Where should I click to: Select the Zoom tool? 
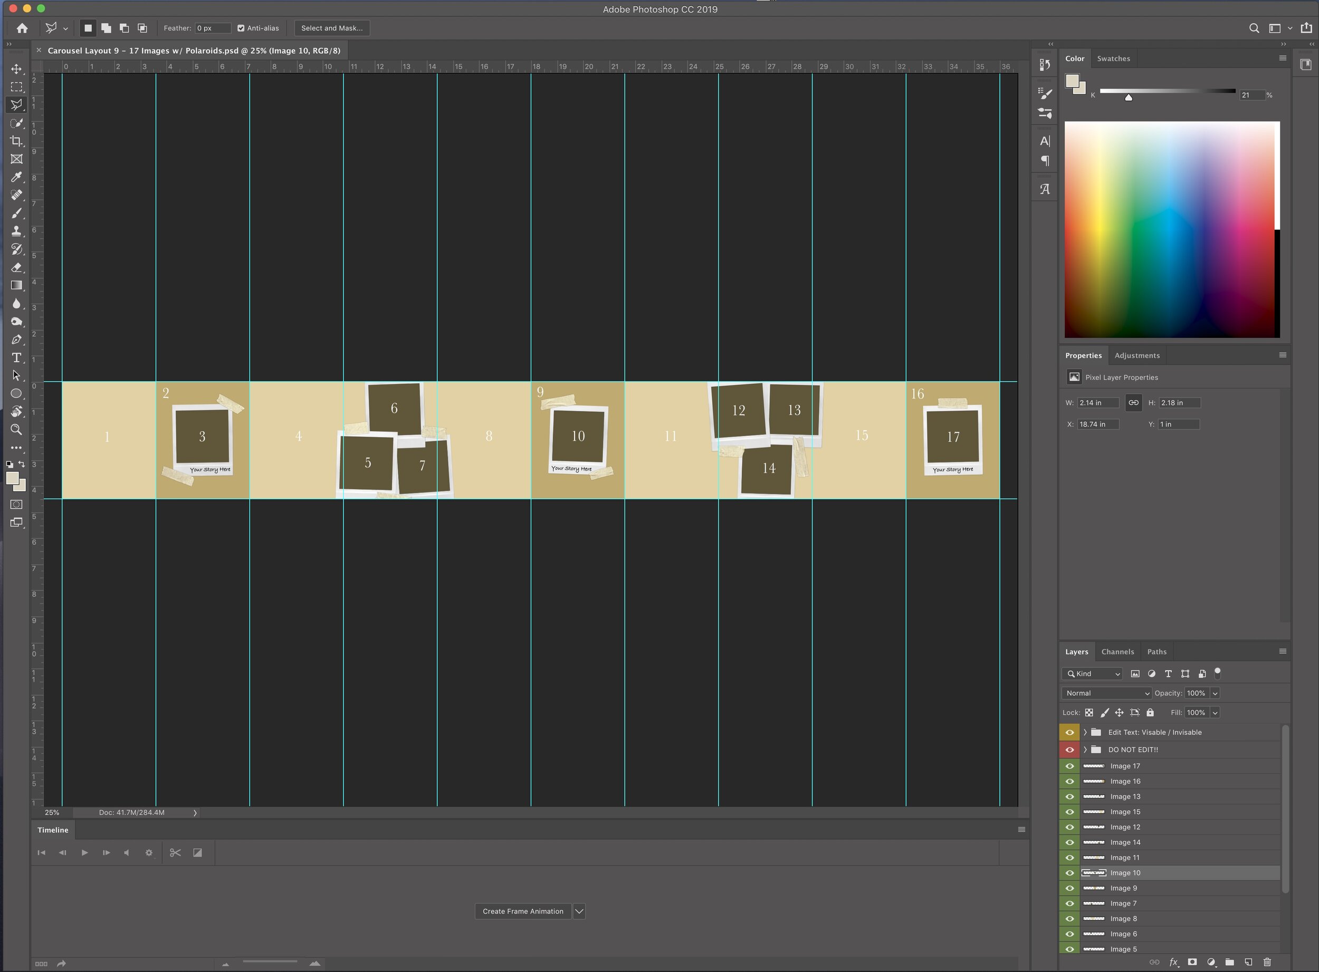[16, 430]
